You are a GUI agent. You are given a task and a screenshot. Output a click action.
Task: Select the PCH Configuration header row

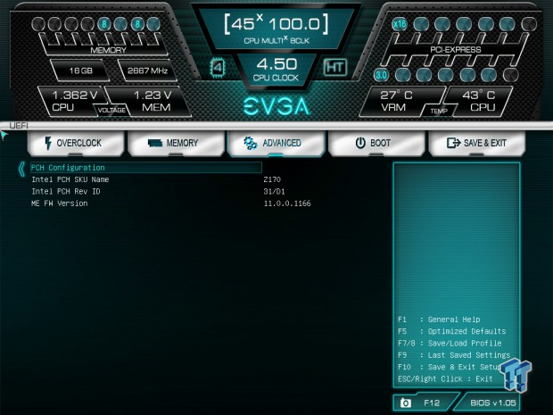pyautogui.click(x=146, y=168)
